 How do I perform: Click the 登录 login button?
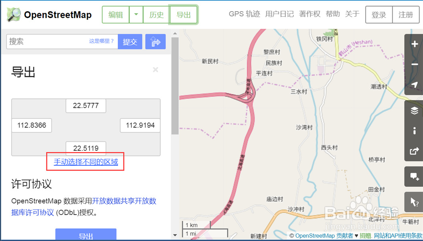379,15
